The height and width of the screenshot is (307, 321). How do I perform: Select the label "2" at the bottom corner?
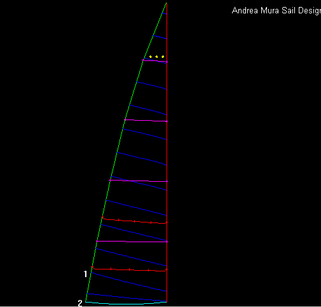80,303
